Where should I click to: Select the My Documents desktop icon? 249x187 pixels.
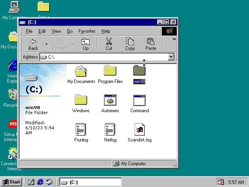click(9, 40)
